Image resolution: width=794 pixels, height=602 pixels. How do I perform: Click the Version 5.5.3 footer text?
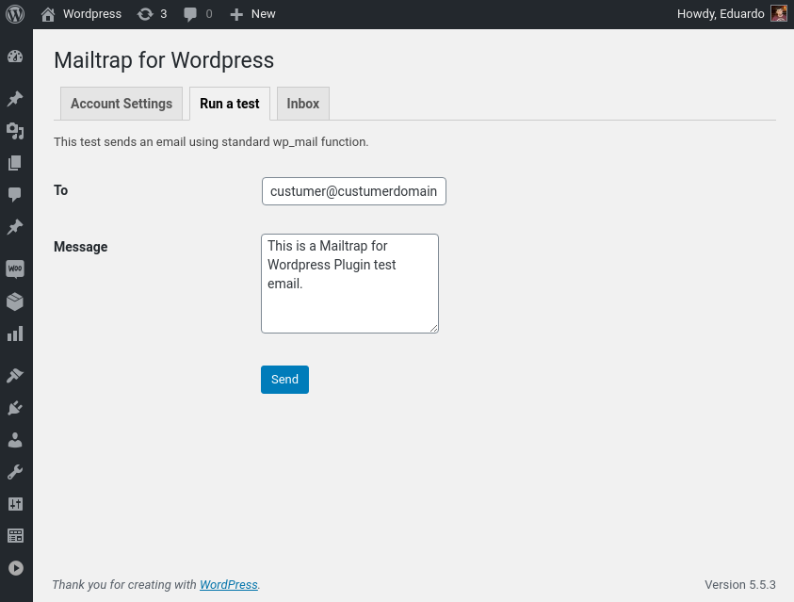point(739,585)
